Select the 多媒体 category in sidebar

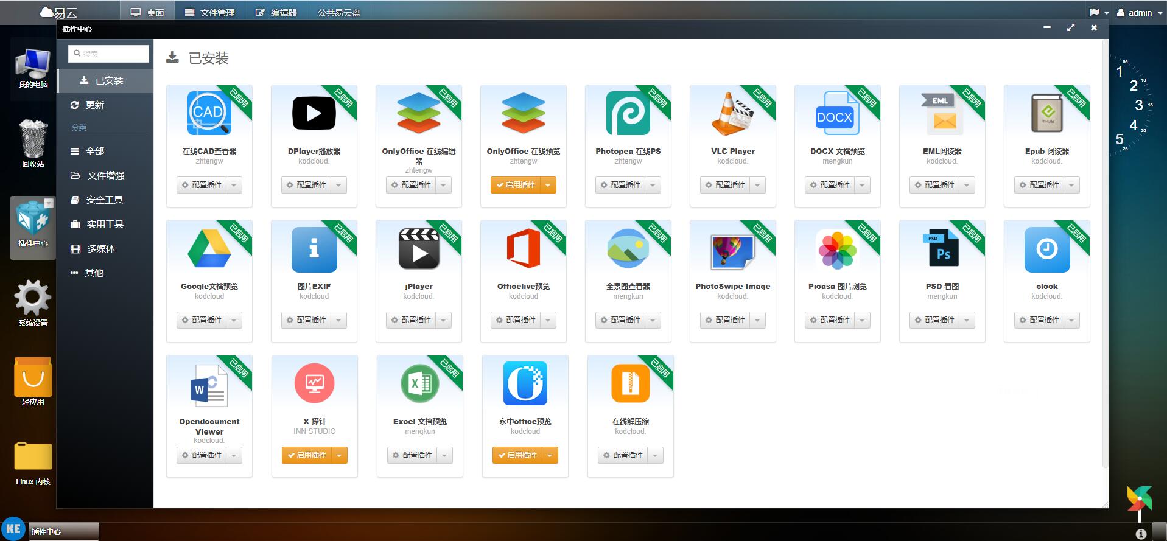click(x=100, y=248)
